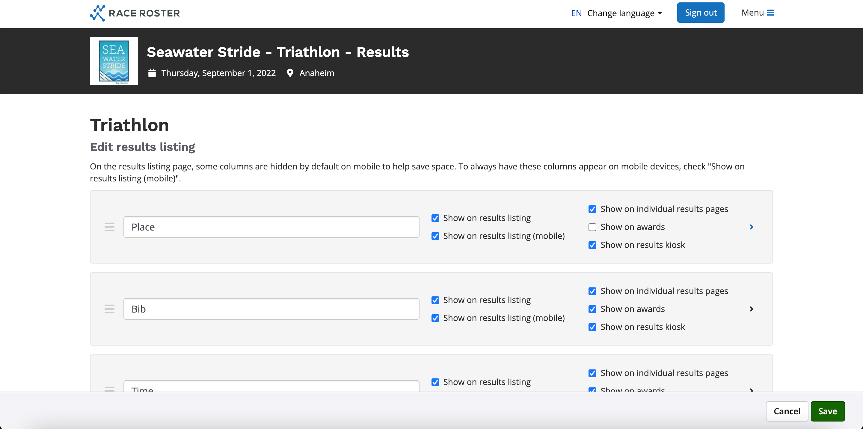Uncheck Show on results listing (mobile) for Bib
The width and height of the screenshot is (863, 429).
coord(435,318)
